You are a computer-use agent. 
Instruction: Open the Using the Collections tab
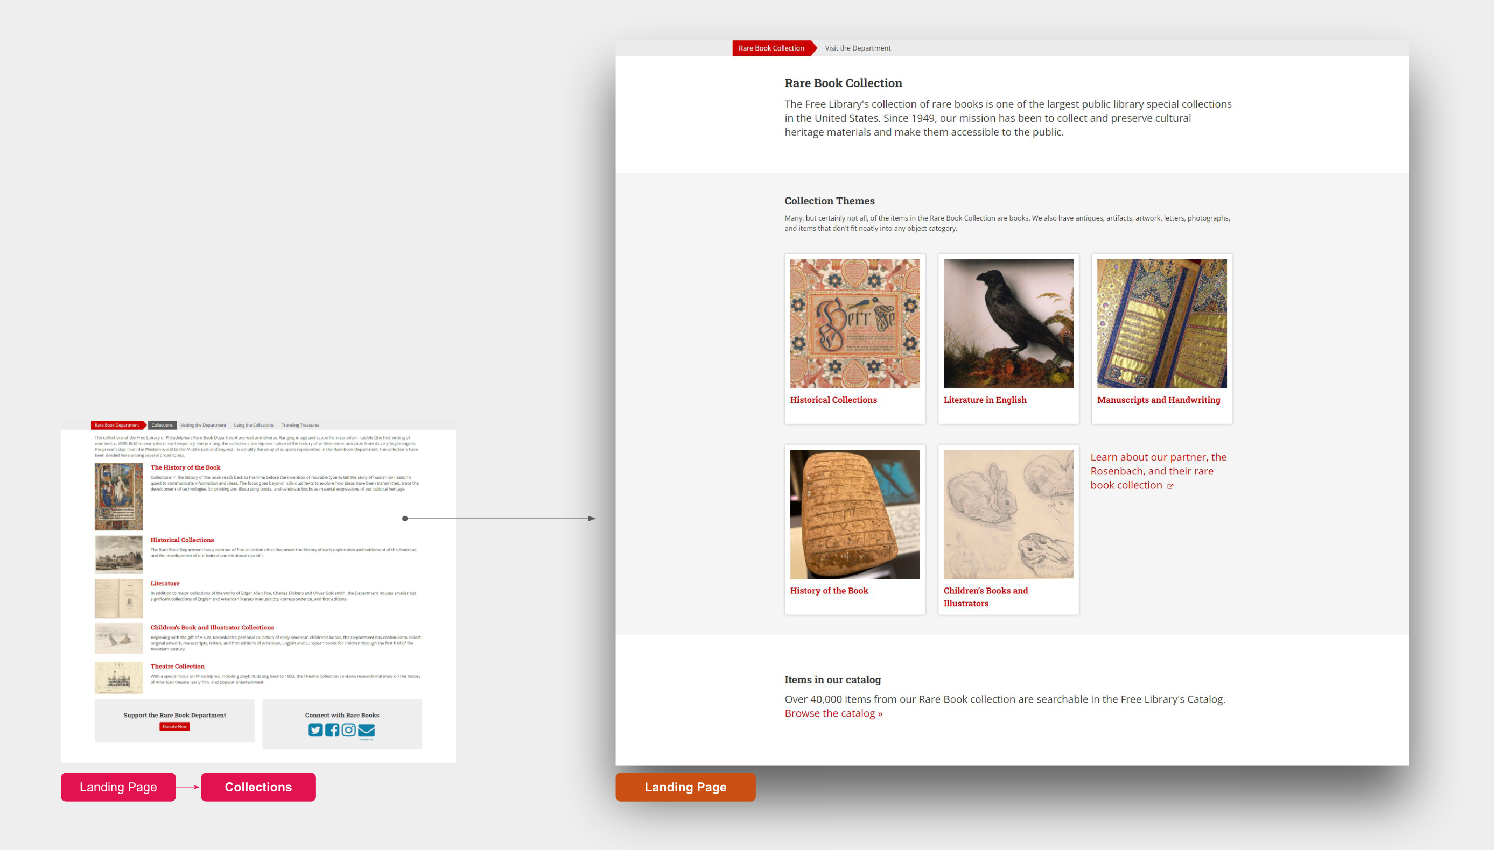pos(254,425)
